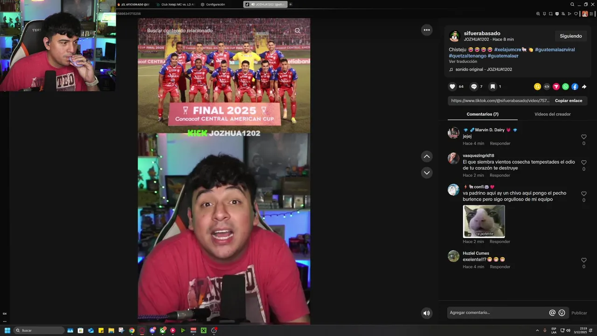This screenshot has height=336, width=597.
Task: Like the video with the heart icon
Action: point(452,87)
